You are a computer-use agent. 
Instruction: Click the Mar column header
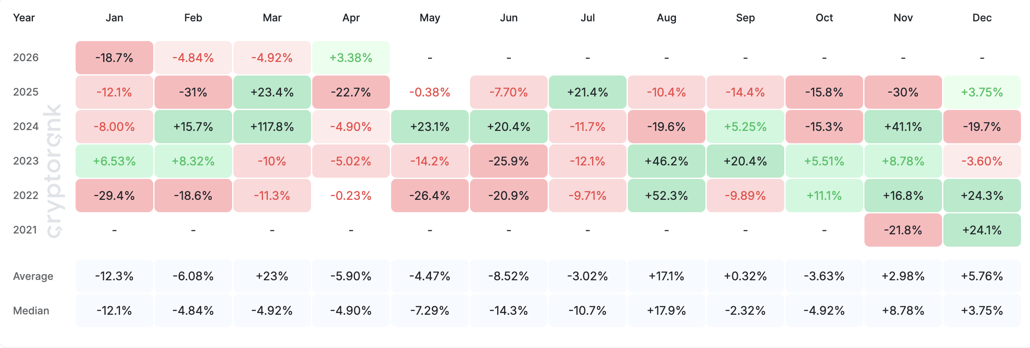(272, 18)
